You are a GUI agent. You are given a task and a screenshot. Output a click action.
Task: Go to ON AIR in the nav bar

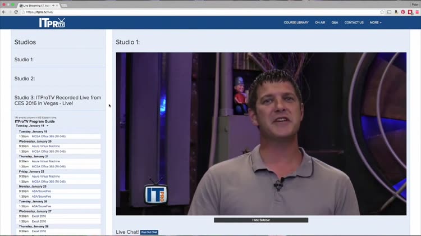(x=320, y=22)
